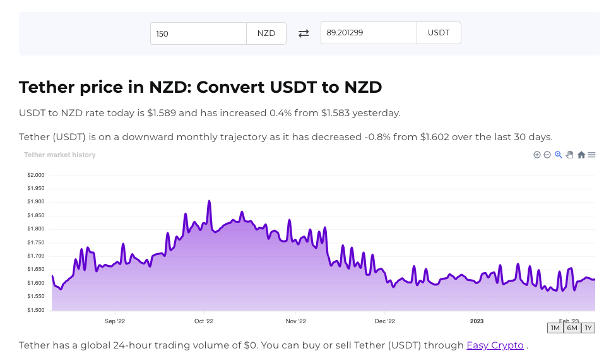Select the 1Y chart range

(x=588, y=328)
